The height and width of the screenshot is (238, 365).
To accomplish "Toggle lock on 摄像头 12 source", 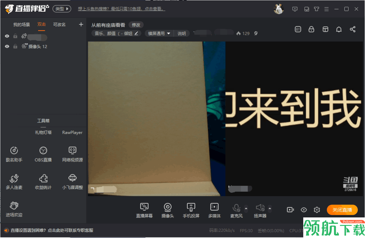I will pyautogui.click(x=15, y=46).
